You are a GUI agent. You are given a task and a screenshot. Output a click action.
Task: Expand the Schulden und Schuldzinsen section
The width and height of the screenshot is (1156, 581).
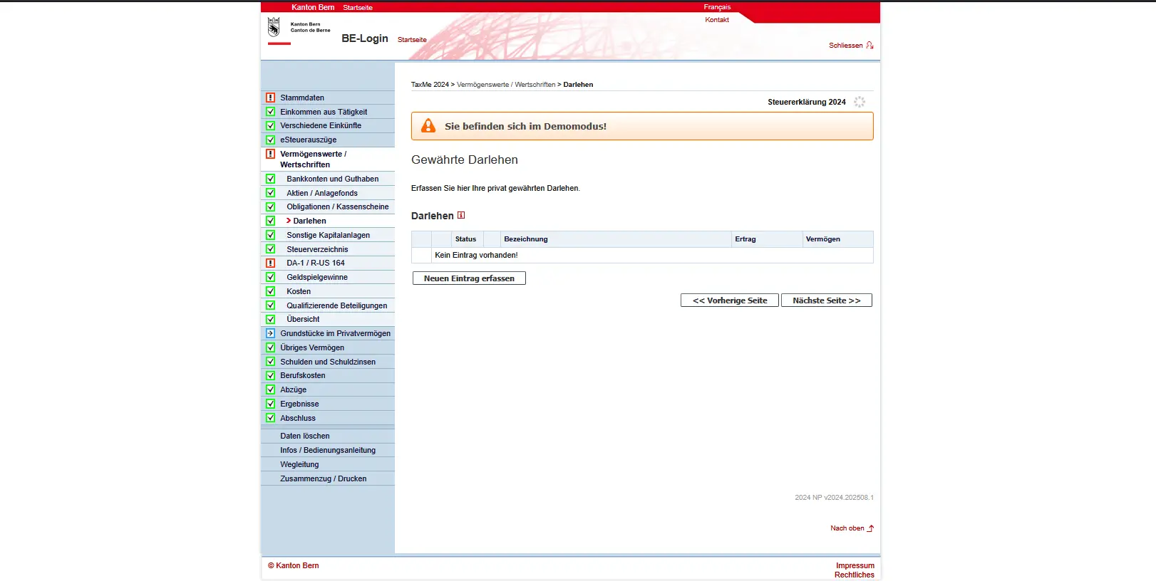tap(327, 362)
